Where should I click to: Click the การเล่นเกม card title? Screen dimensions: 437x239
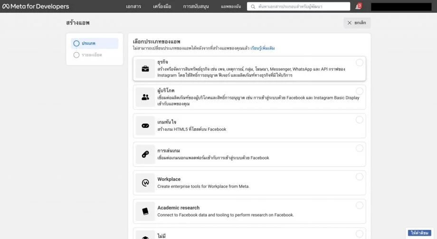169,151
